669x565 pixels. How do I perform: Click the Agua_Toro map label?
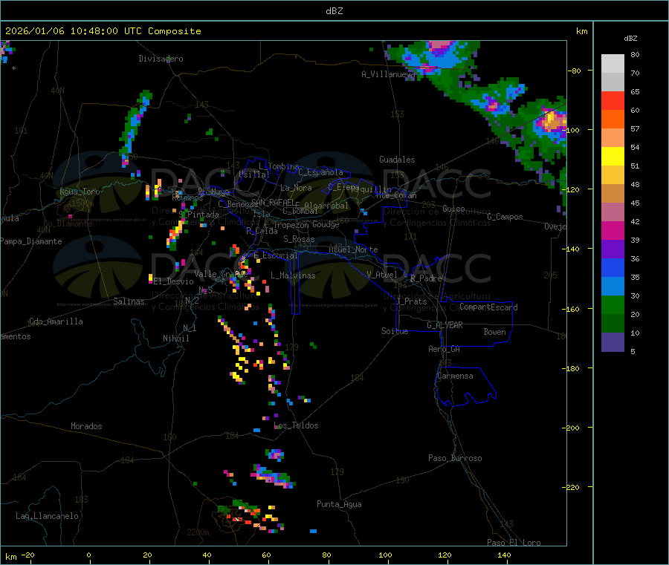point(80,192)
